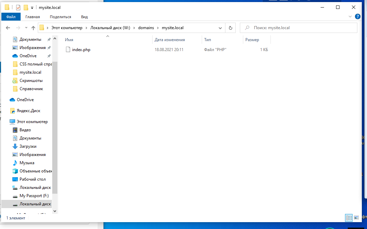Expand the ribbon with the chevron
Image resolution: width=367 pixels, height=229 pixels.
tap(350, 16)
